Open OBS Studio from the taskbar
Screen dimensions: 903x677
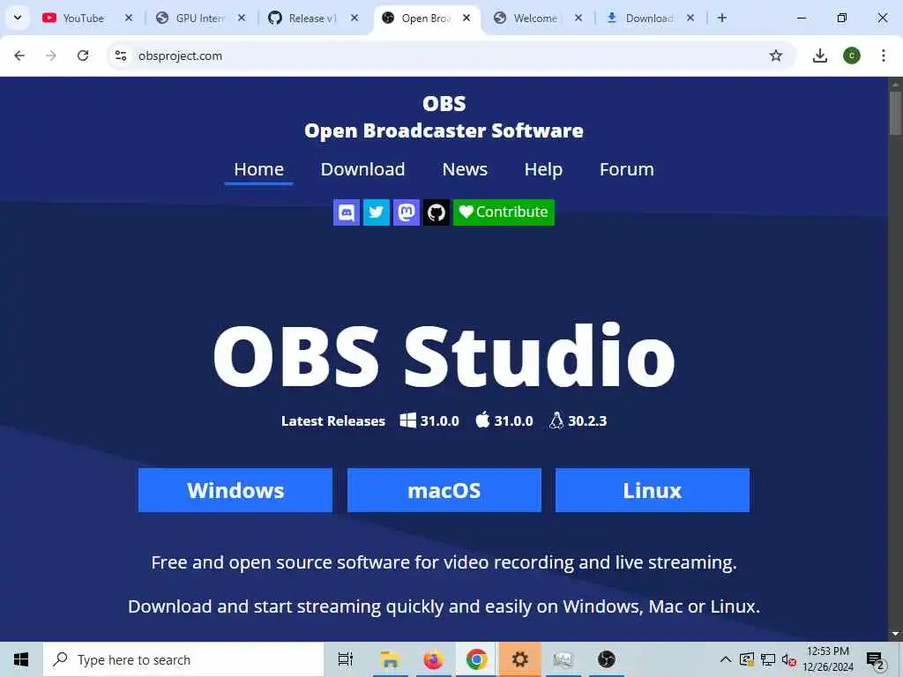(606, 659)
